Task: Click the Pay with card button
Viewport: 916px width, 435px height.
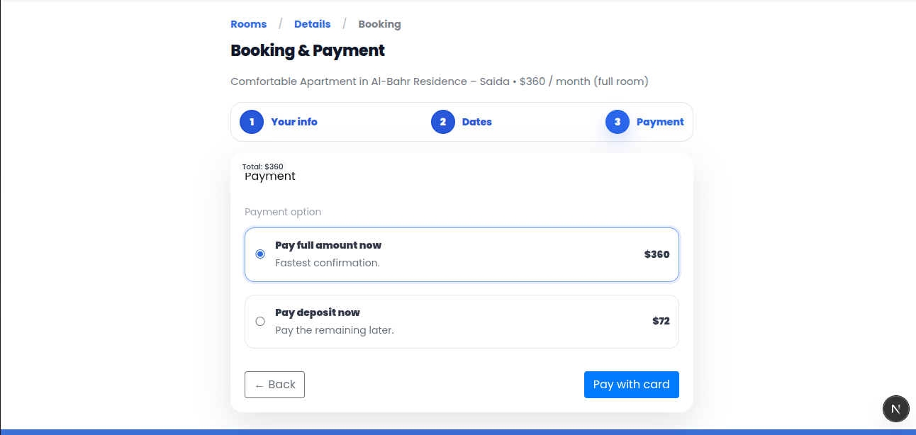Action: click(631, 385)
